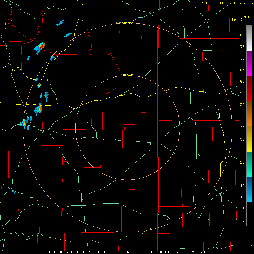254x254 pixels.
Task: Click the white-gray segment of the VIL color bar
Action: pos(249,38)
